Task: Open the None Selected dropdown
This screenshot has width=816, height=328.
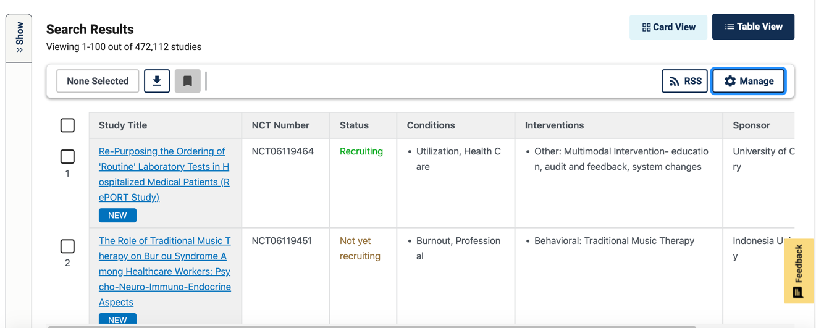Action: (x=98, y=81)
